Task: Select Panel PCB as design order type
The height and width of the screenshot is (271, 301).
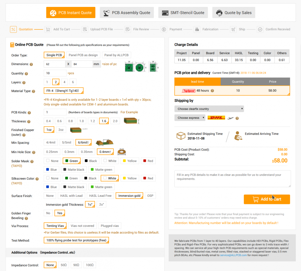Action: [x=83, y=55]
